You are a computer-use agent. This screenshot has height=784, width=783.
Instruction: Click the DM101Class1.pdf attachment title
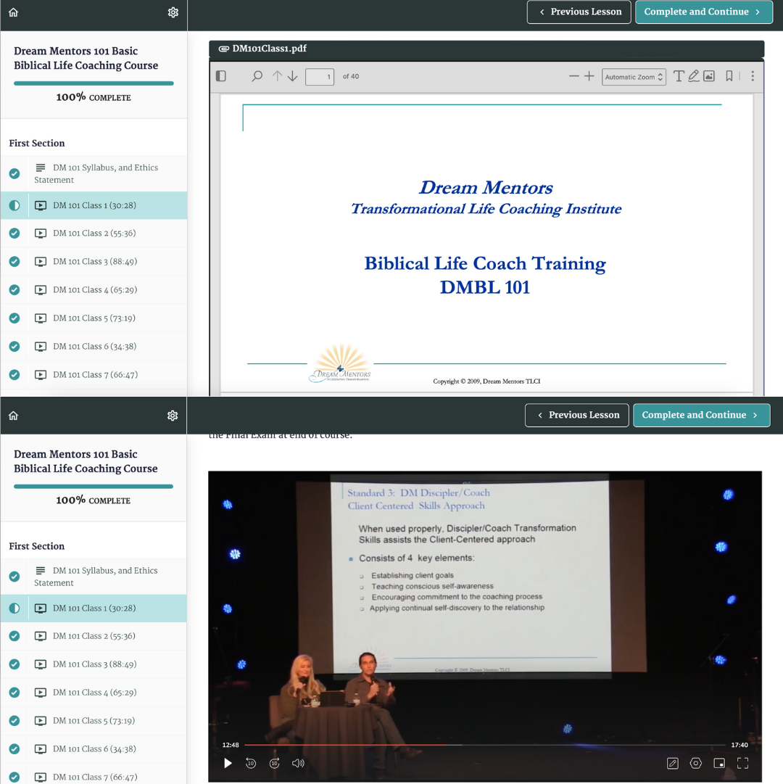point(269,49)
